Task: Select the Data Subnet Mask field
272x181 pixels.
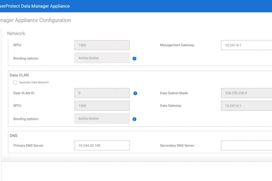Action: coord(246,93)
